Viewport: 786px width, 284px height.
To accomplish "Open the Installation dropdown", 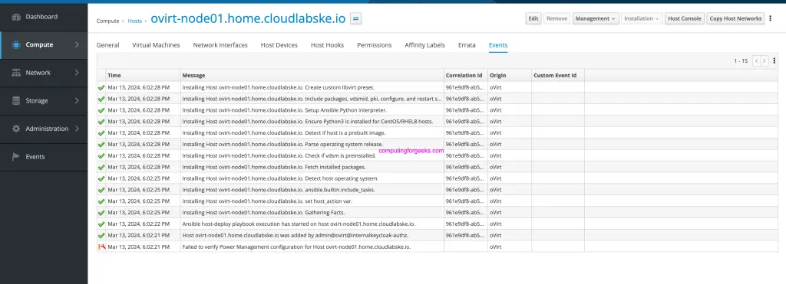I will tap(642, 18).
